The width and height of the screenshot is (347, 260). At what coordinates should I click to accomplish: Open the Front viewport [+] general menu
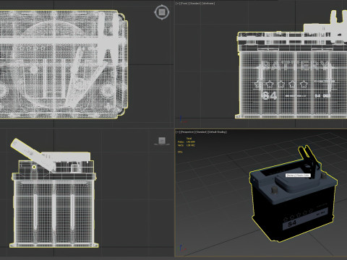178,4
